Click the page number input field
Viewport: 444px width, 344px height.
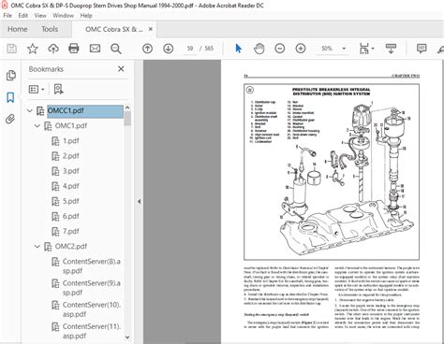click(190, 49)
